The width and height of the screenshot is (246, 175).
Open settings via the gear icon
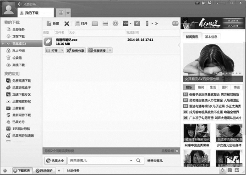coord(115,23)
